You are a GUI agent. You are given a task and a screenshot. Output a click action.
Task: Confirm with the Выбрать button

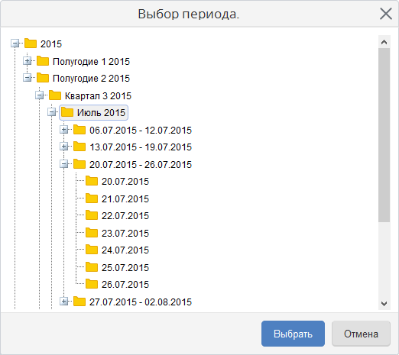[x=293, y=334]
